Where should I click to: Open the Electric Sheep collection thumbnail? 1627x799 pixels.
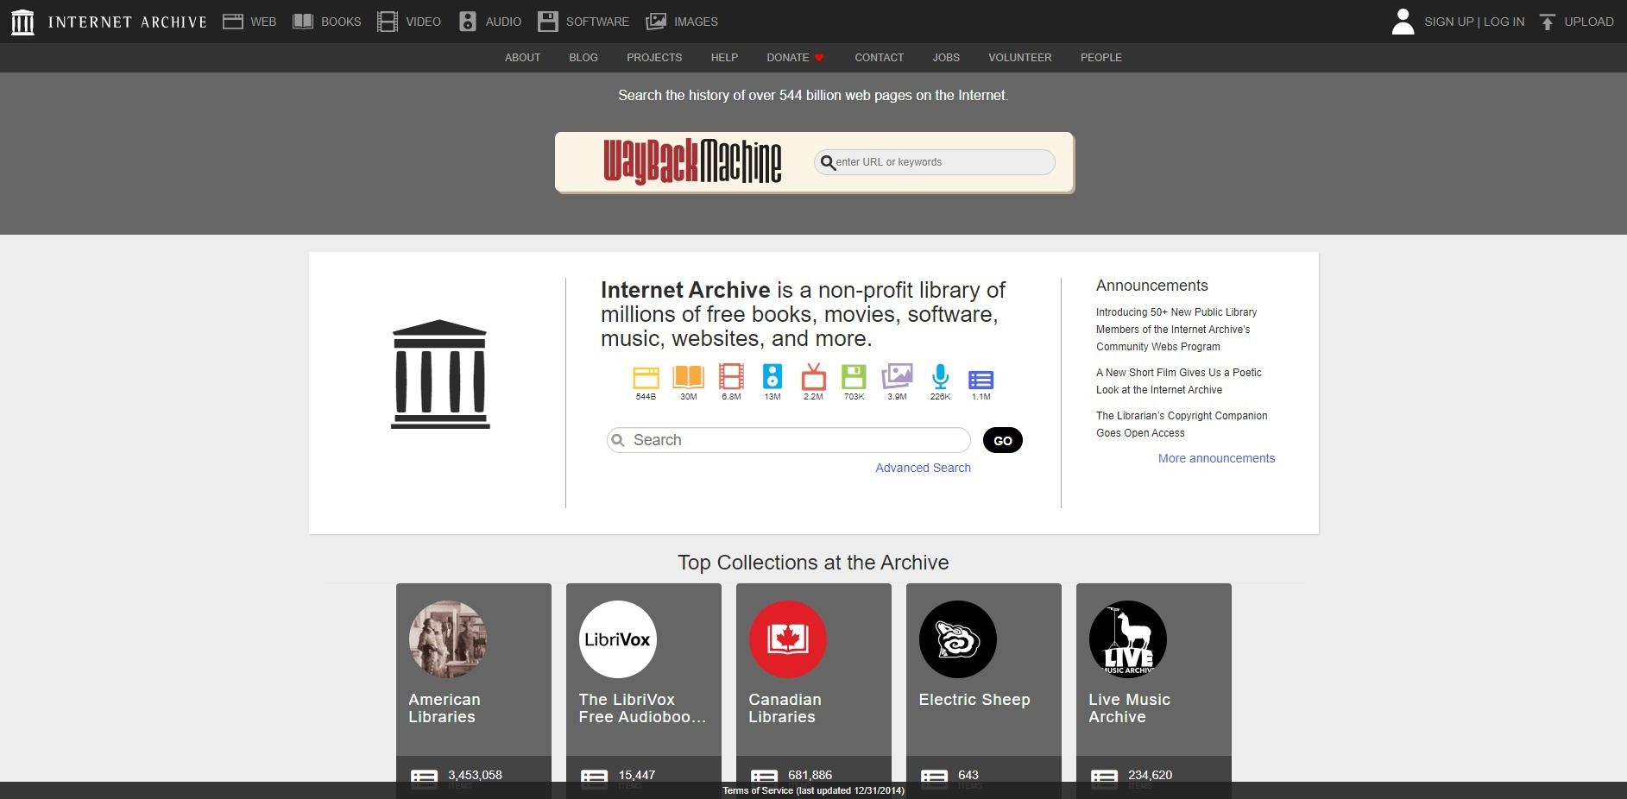pos(958,639)
